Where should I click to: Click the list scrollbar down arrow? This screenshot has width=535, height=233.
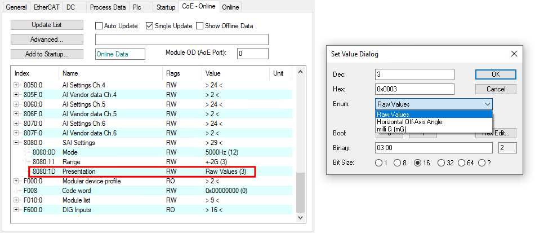(x=300, y=217)
